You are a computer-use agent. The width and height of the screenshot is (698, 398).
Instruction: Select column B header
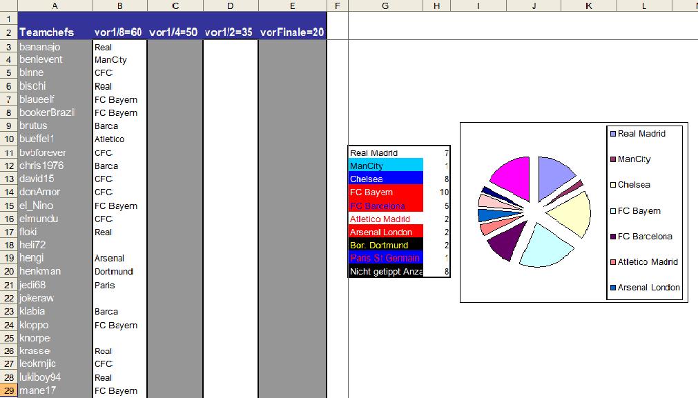pyautogui.click(x=119, y=6)
